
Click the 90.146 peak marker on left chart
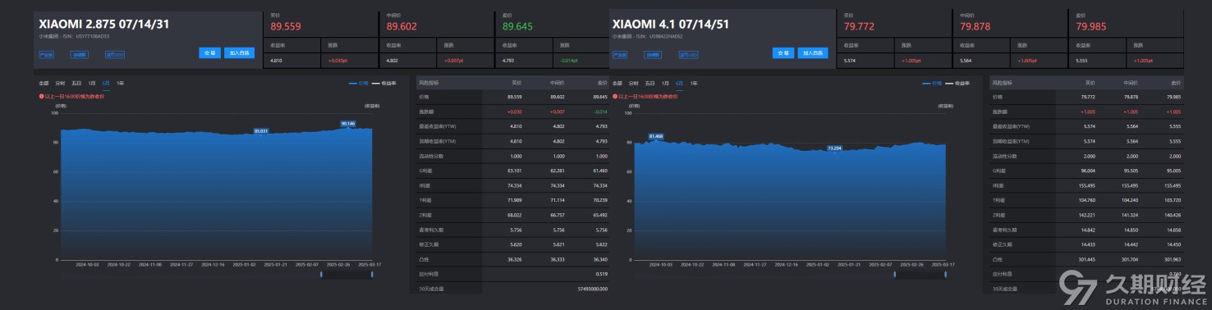pyautogui.click(x=347, y=124)
